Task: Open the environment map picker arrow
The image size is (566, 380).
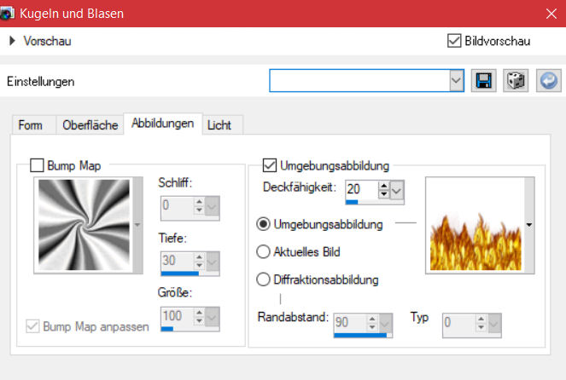Action: point(529,225)
